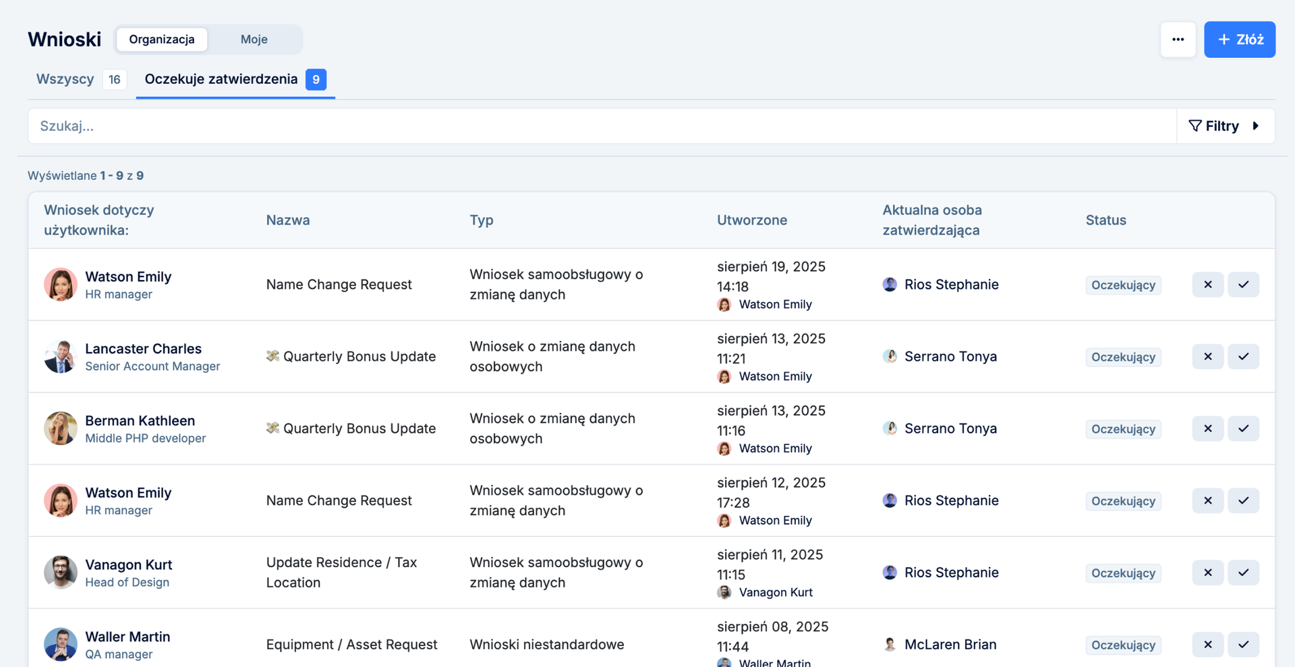Reject Watson Emily's August 19 request
1295x667 pixels.
pos(1207,285)
